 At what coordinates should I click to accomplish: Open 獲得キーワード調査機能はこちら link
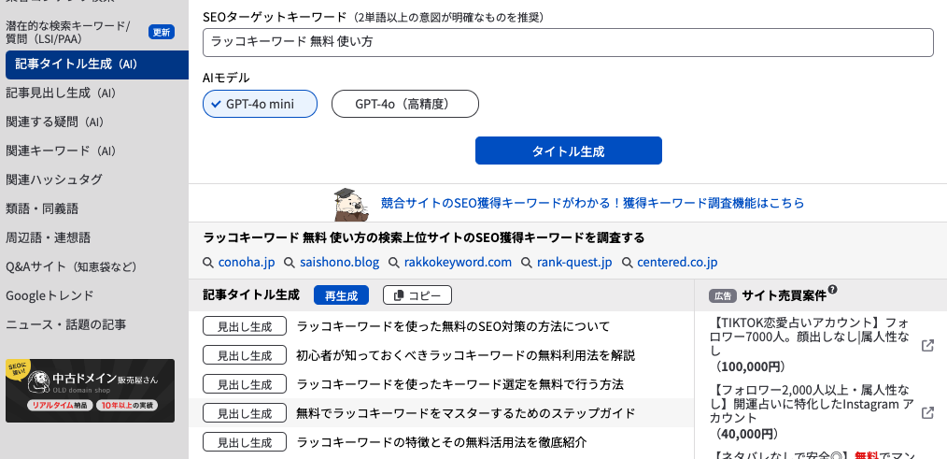click(x=592, y=203)
